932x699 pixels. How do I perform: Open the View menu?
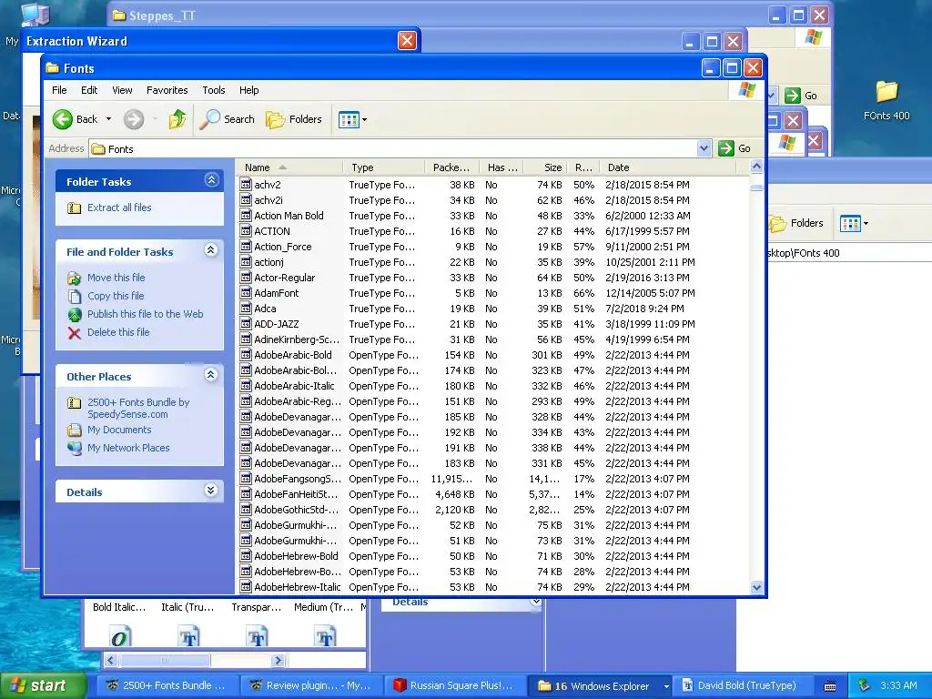pyautogui.click(x=122, y=90)
